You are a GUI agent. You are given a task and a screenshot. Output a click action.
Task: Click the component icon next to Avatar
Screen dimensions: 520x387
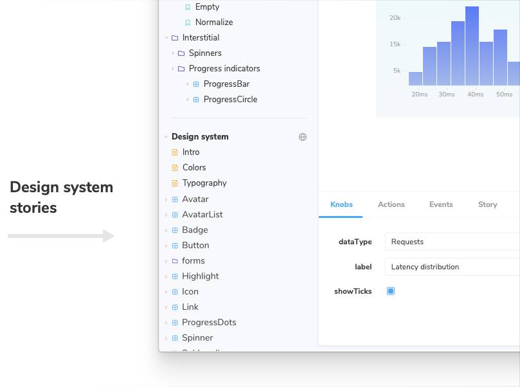pyautogui.click(x=174, y=199)
